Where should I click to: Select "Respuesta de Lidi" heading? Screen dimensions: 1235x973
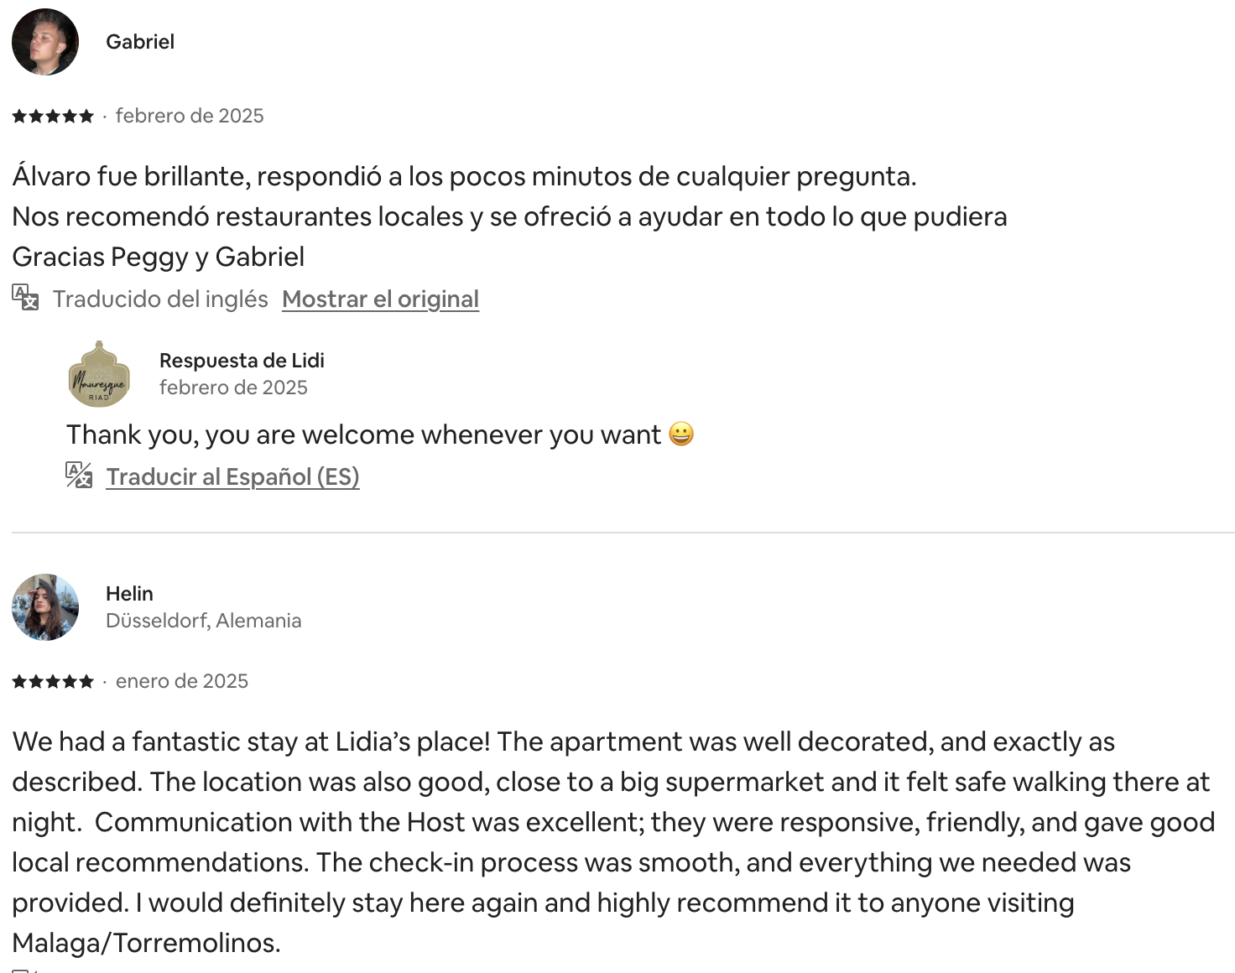(x=242, y=361)
